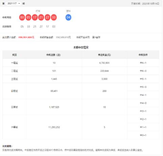Click the prize amount 220,644 cell
Screen dimensions: 163x156
(104, 71)
